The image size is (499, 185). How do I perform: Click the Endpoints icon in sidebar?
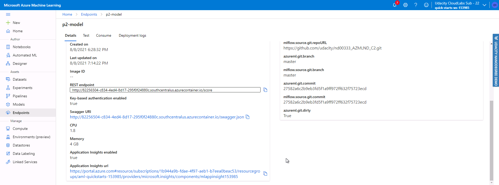point(8,113)
